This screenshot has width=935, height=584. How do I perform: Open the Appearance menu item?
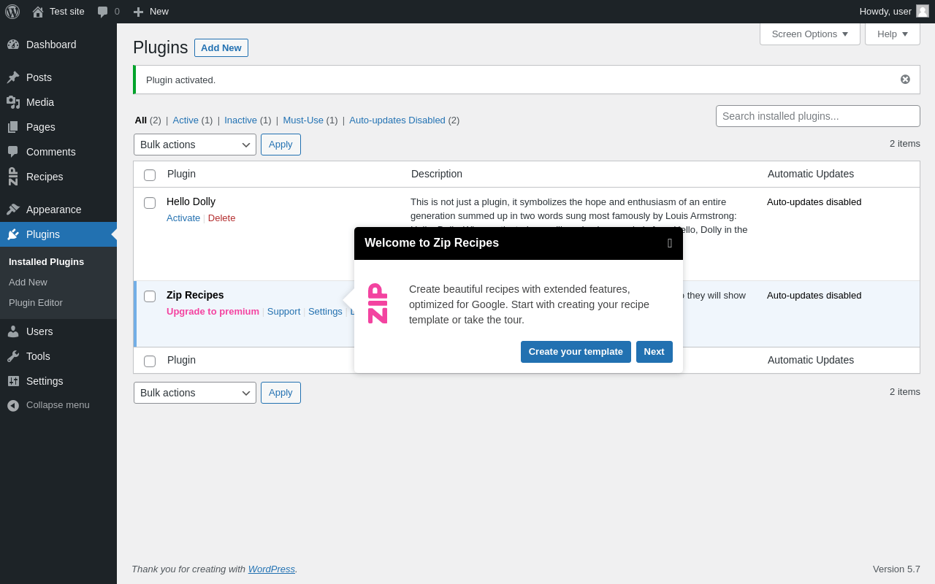58,210
